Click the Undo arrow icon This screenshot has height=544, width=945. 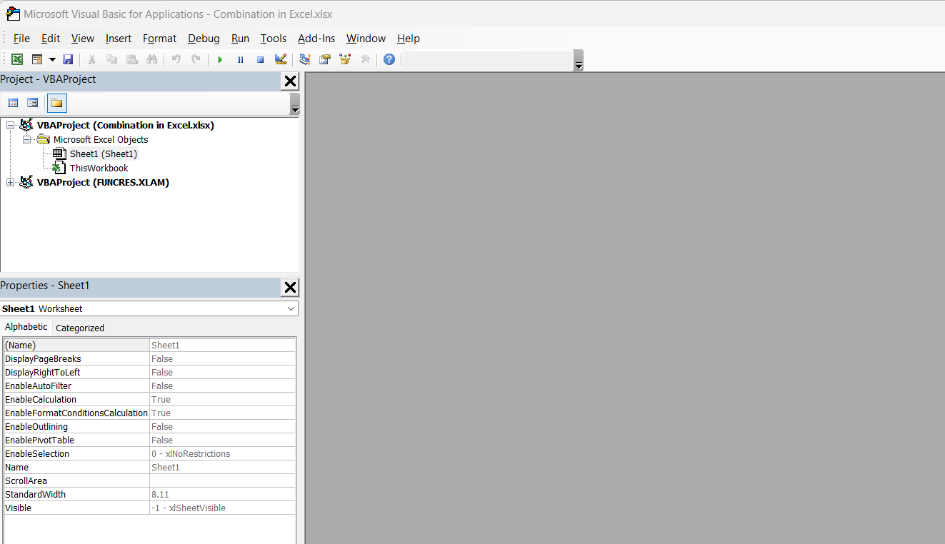click(x=176, y=59)
